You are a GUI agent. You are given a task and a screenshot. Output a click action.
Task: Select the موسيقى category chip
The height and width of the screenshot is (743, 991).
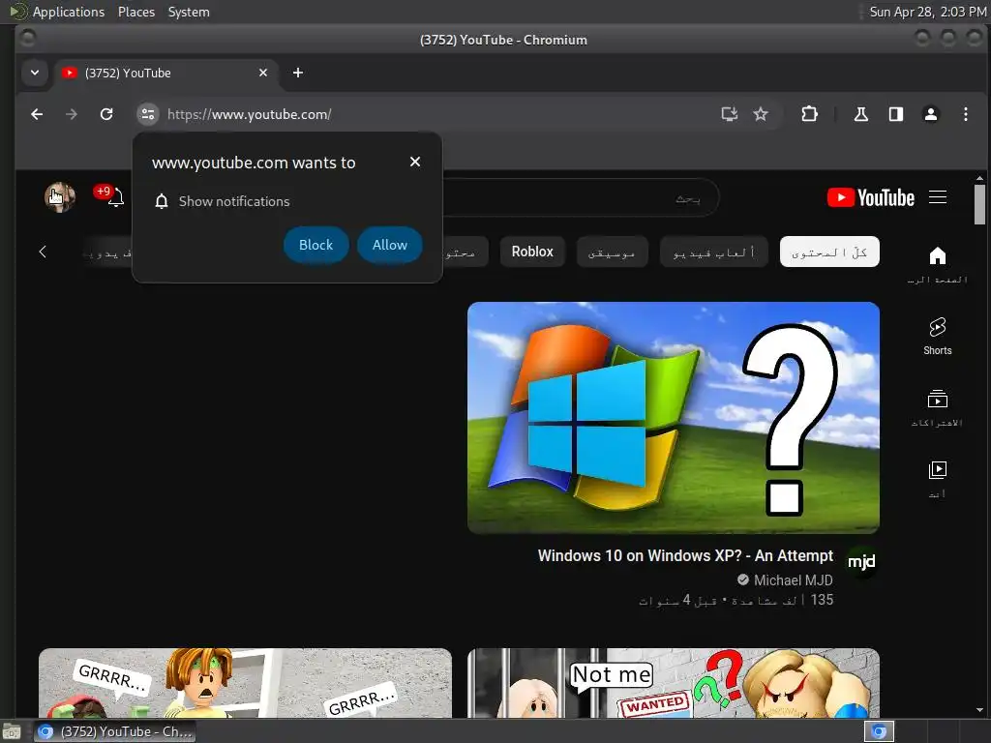(x=612, y=253)
